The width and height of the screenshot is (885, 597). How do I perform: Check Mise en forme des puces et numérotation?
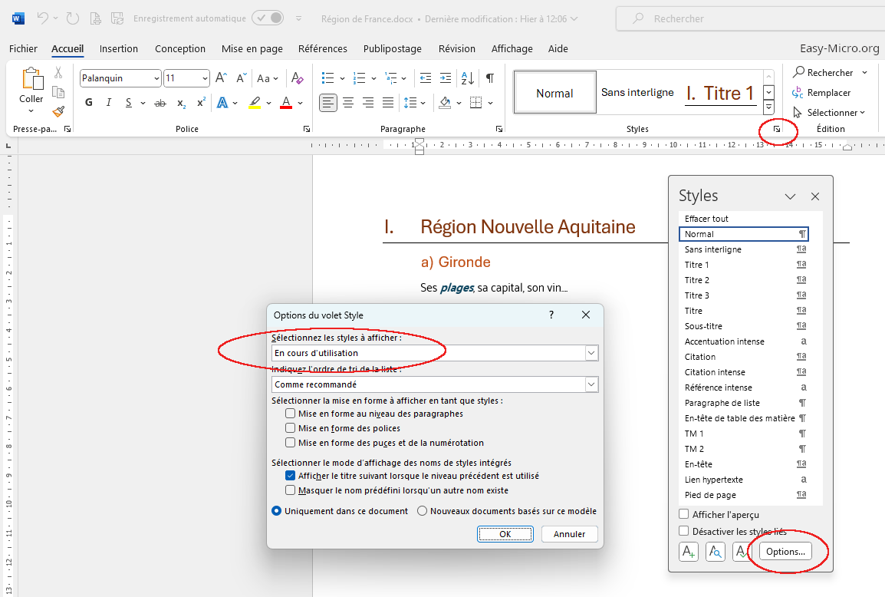tap(290, 443)
